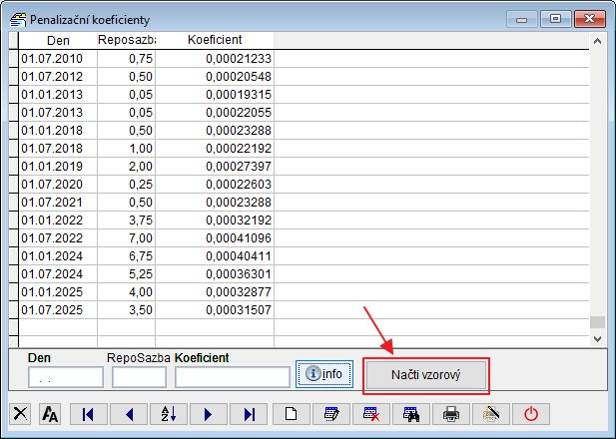The height and width of the screenshot is (439, 616).
Task: Click the info button
Action: pos(324,374)
